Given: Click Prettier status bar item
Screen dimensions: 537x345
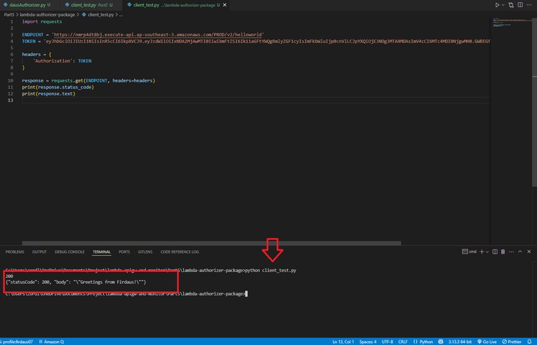Looking at the screenshot, I should (512, 342).
